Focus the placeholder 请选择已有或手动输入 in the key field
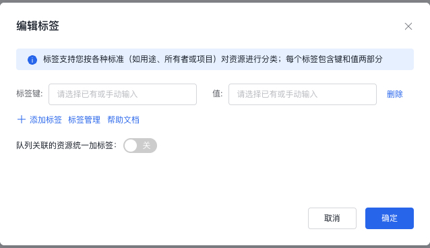The width and height of the screenshot is (430, 248). (x=97, y=94)
